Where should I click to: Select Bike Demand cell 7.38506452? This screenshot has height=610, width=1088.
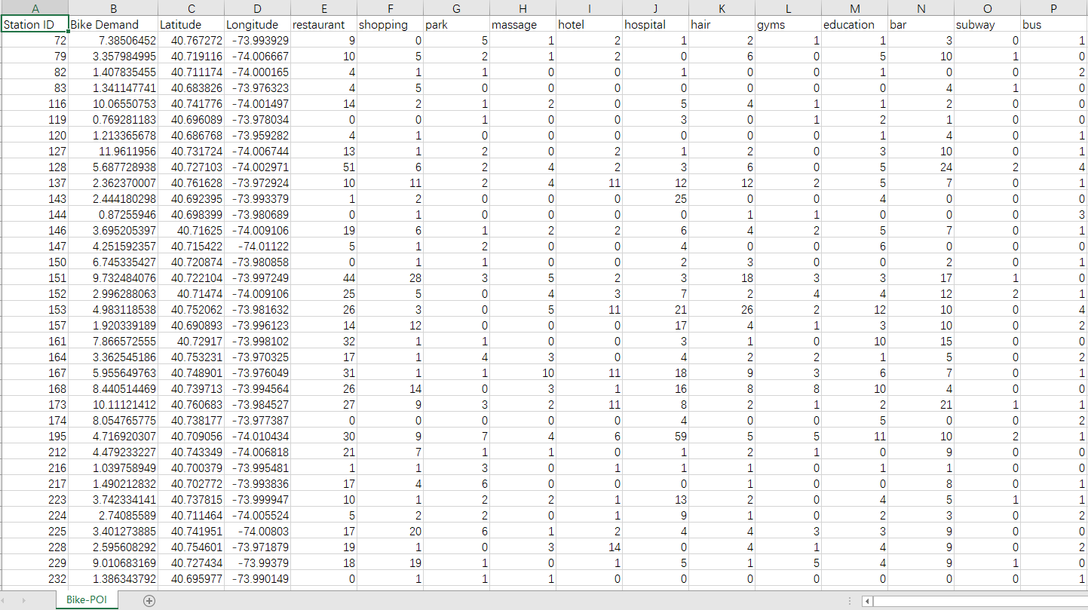pos(113,40)
